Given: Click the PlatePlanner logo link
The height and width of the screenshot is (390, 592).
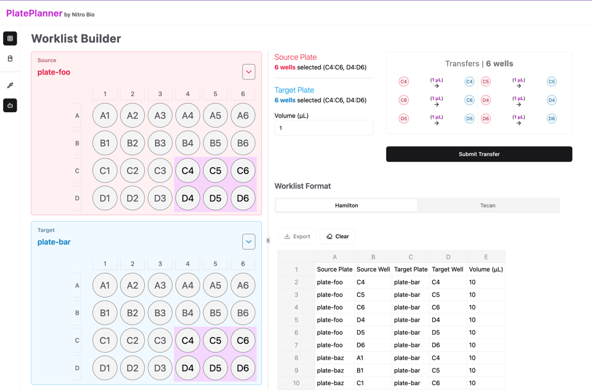Looking at the screenshot, I should point(34,13).
